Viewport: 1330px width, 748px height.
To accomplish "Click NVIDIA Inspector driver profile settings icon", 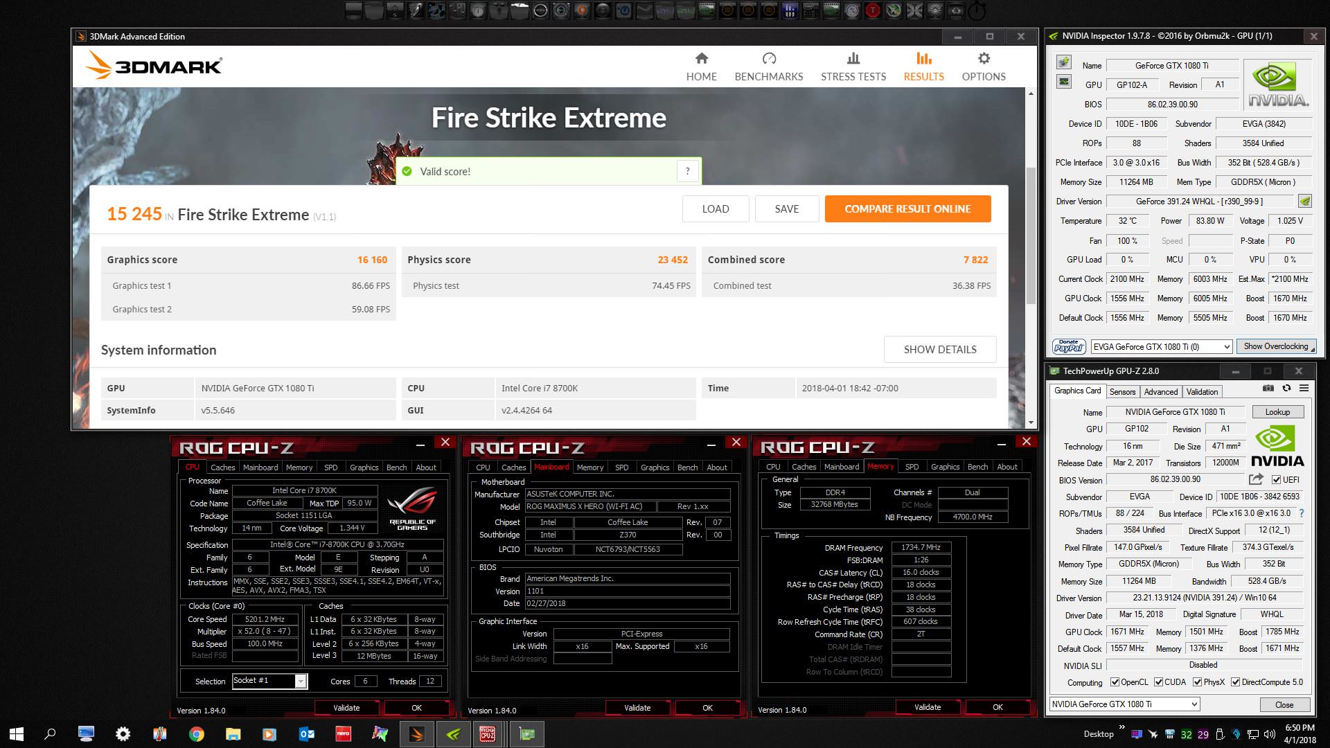I will click(x=1305, y=201).
